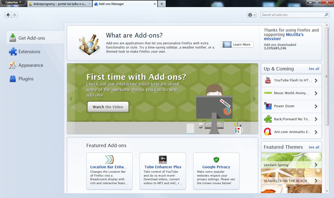Expand Back/Forward No To... entry arrow
The height and width of the screenshot is (198, 334).
point(316,119)
